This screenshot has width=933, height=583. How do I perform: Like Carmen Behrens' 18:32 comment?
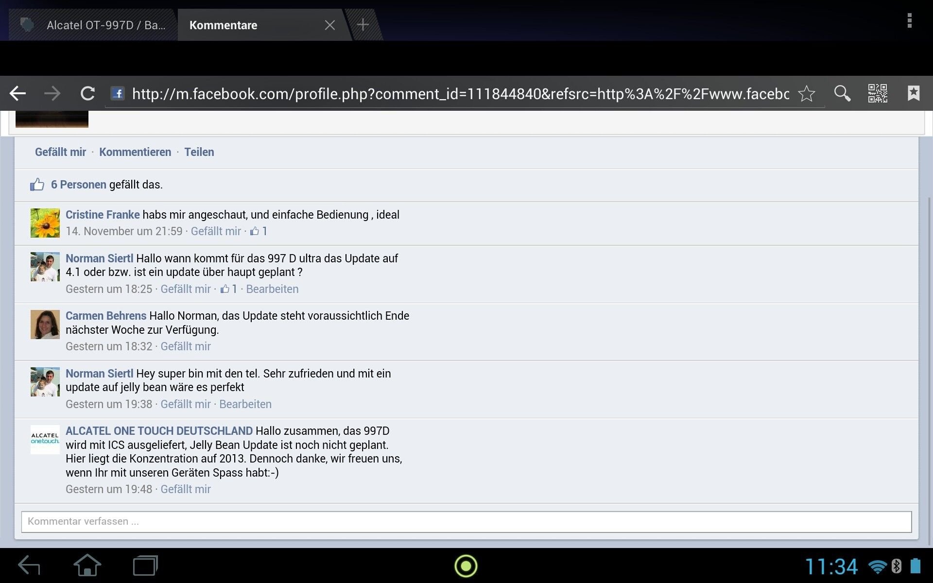click(186, 346)
